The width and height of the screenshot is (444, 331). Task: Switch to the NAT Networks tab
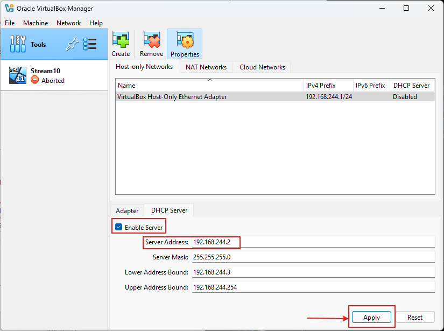[206, 67]
